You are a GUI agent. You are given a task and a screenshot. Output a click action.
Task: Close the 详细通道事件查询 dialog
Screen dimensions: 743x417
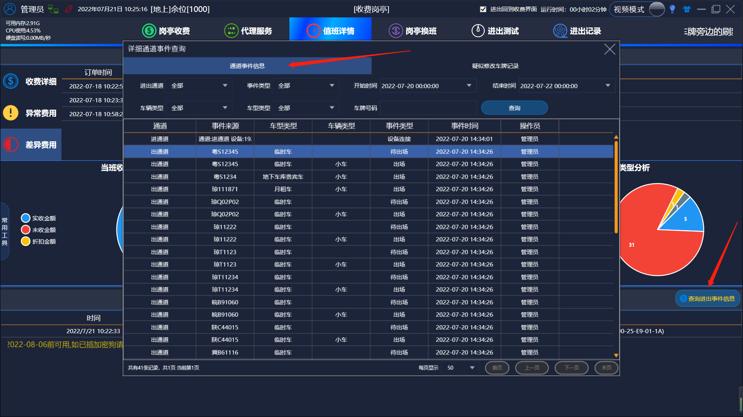(x=609, y=49)
